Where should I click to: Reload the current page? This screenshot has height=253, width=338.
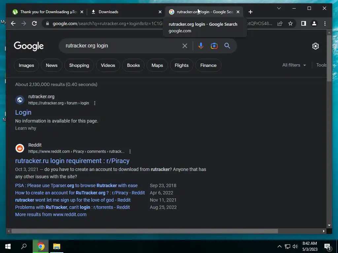pos(34,23)
